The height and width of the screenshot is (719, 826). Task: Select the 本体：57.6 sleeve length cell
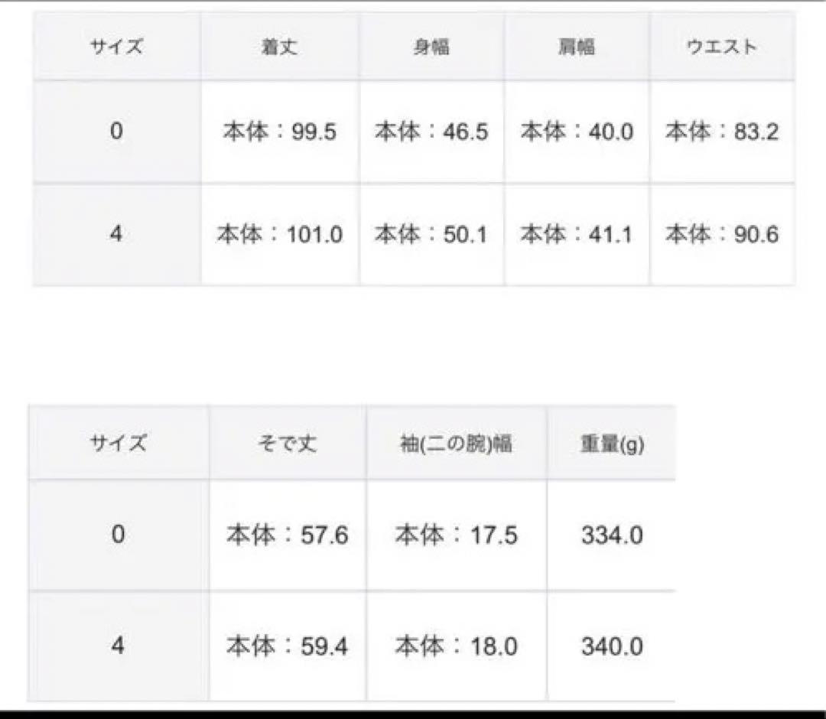[x=287, y=535]
